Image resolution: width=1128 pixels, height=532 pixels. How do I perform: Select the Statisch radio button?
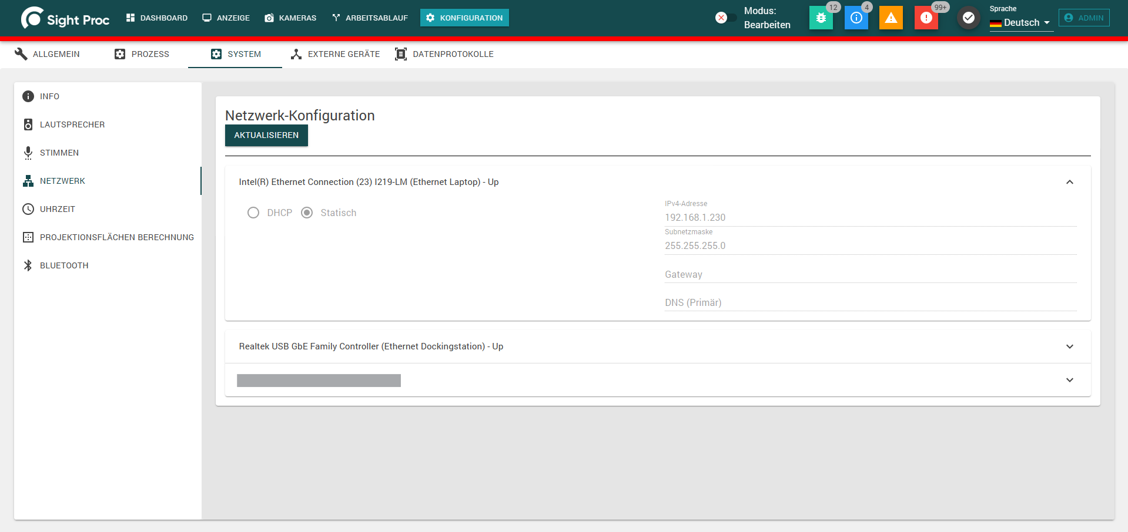tap(307, 213)
